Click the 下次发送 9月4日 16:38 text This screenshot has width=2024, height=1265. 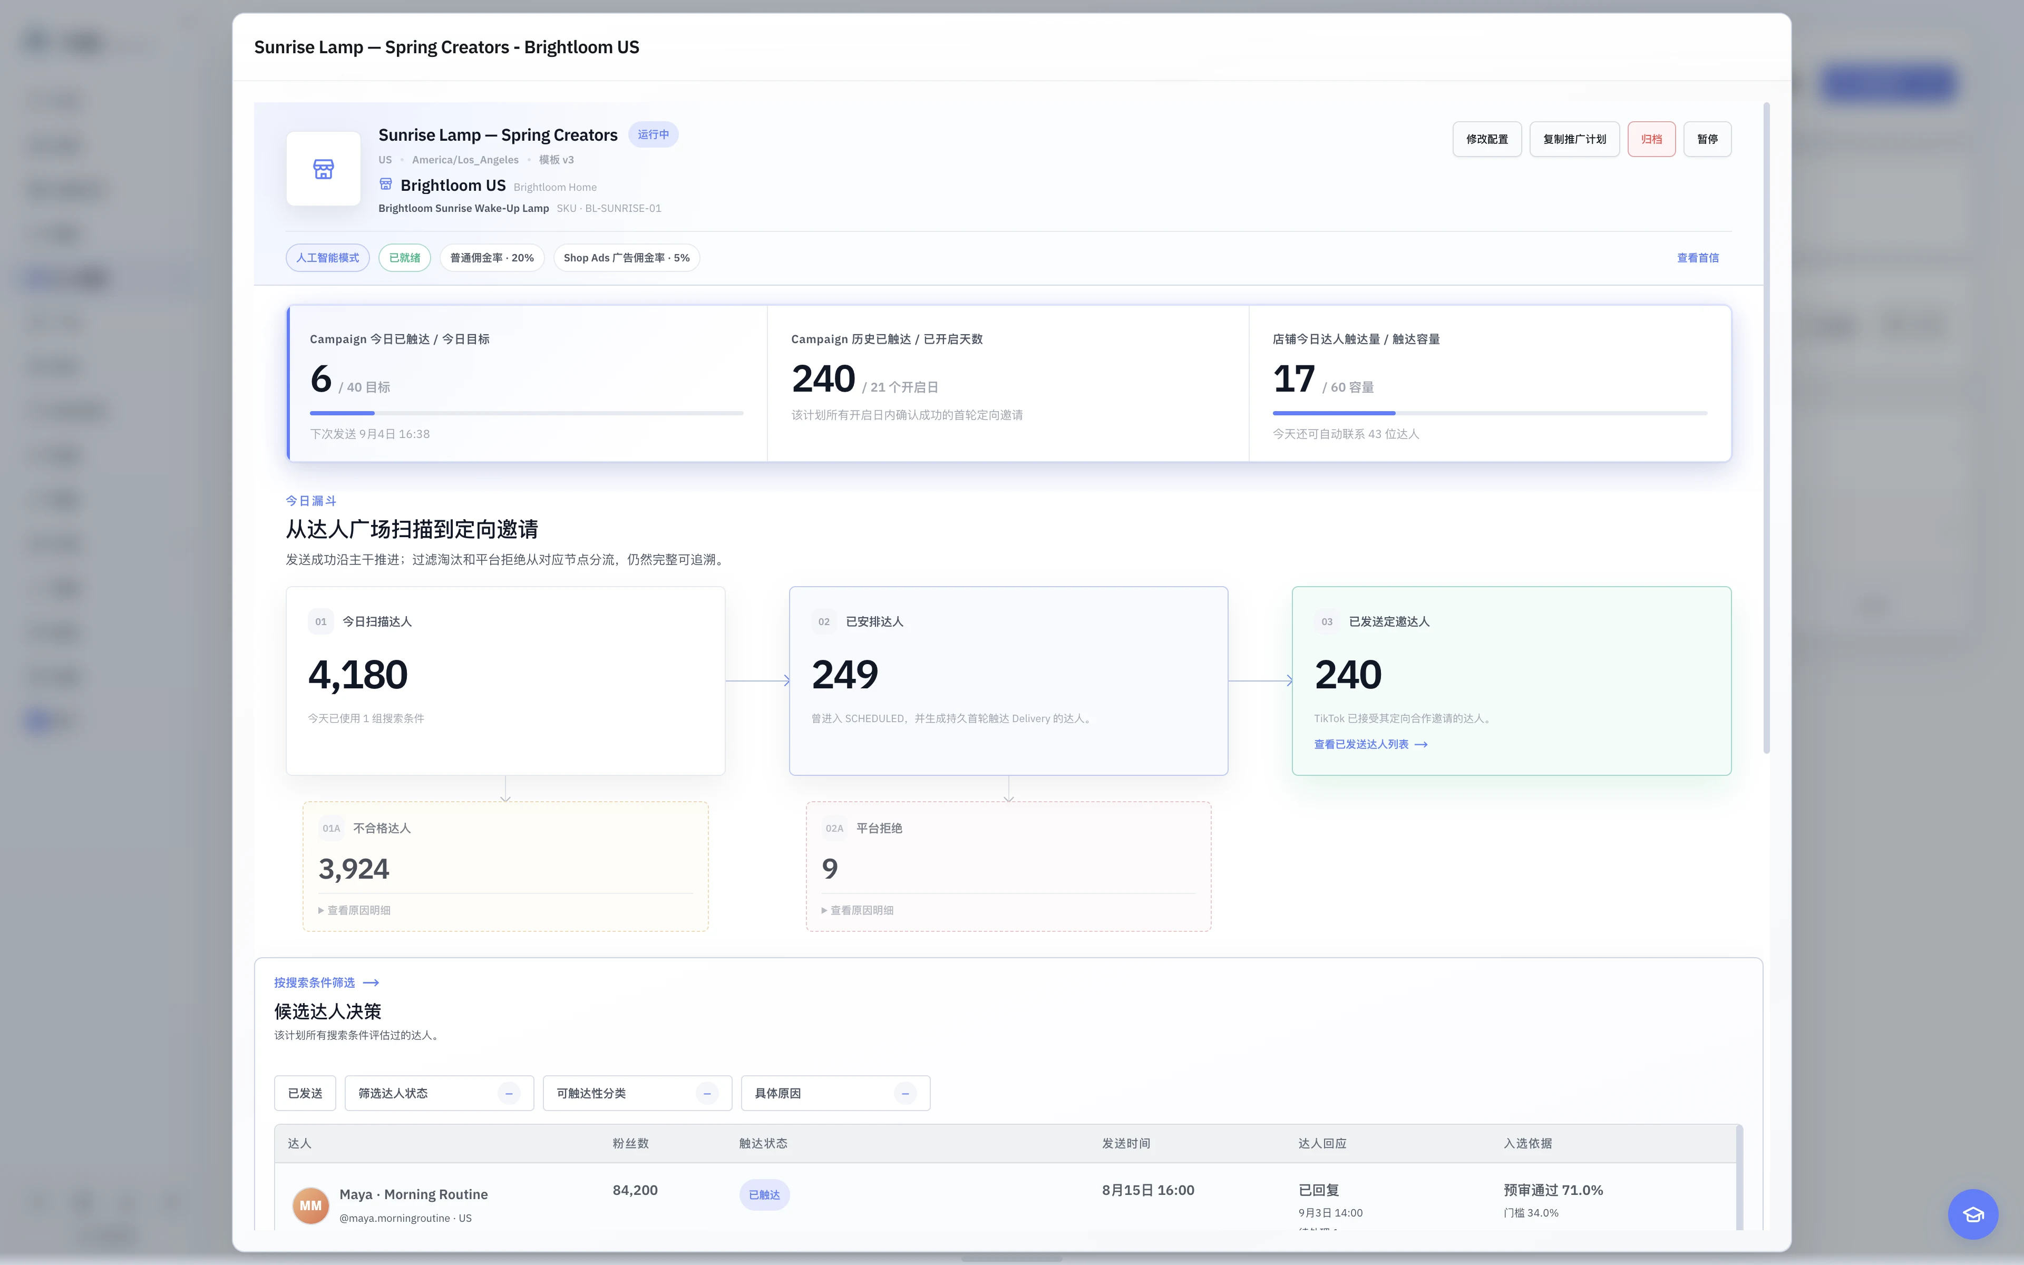click(369, 433)
